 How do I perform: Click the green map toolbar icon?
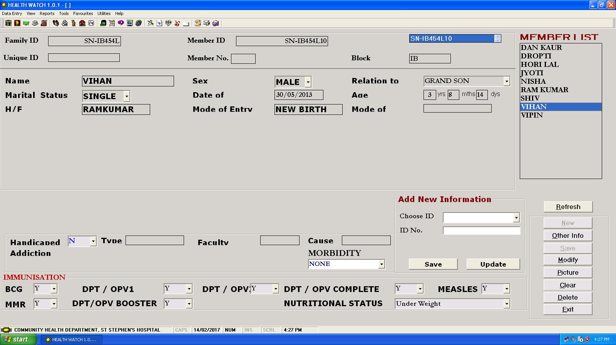26,23
